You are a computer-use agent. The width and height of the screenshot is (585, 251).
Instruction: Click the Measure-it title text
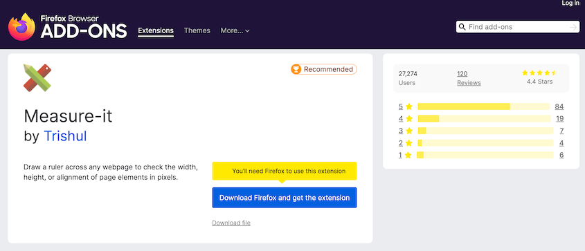tap(68, 117)
